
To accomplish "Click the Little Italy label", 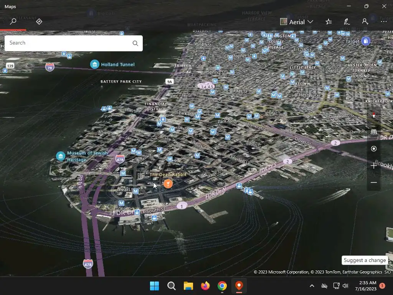I will [303, 67].
